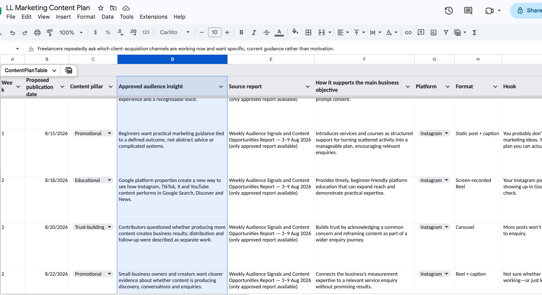Open Proposed publication date column dropdown
This screenshot has height=295, width=542.
pyautogui.click(x=62, y=87)
